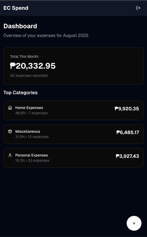147x237 pixels.
Task: Click the ₱3,927.43 Personal Expenses amount
Action: click(127, 156)
